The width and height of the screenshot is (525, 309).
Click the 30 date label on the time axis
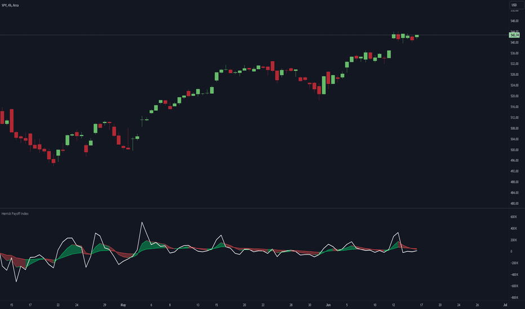(310, 305)
